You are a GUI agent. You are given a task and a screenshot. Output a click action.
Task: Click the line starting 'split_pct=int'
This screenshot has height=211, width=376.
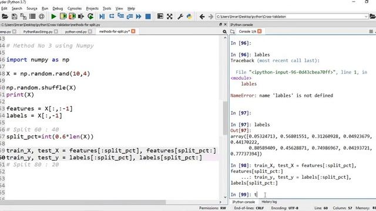[x=50, y=137]
